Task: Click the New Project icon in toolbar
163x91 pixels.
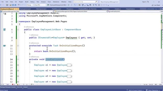Action: click(7, 5)
